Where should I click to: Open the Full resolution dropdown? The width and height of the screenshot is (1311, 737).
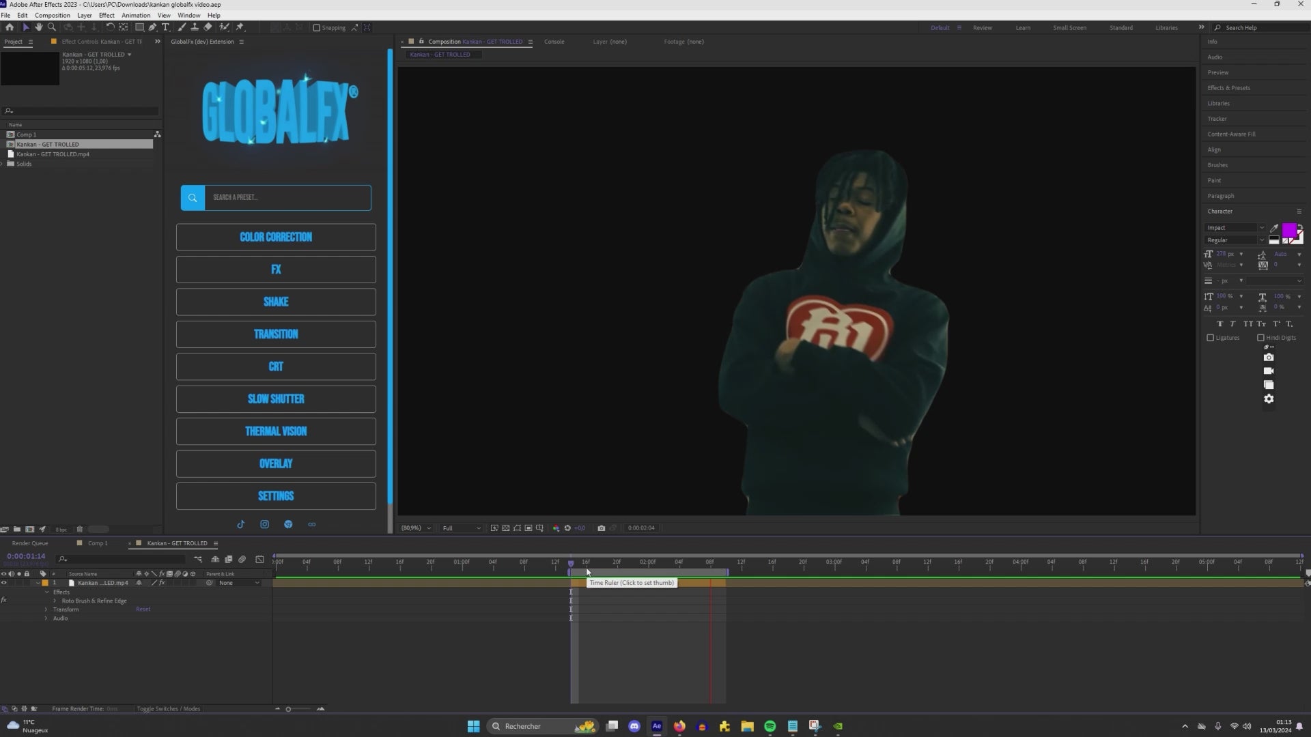click(461, 528)
